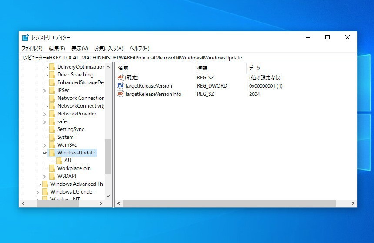This screenshot has width=374, height=243.
Task: Select the WindowsUpdate tree item label
Action: (x=77, y=153)
